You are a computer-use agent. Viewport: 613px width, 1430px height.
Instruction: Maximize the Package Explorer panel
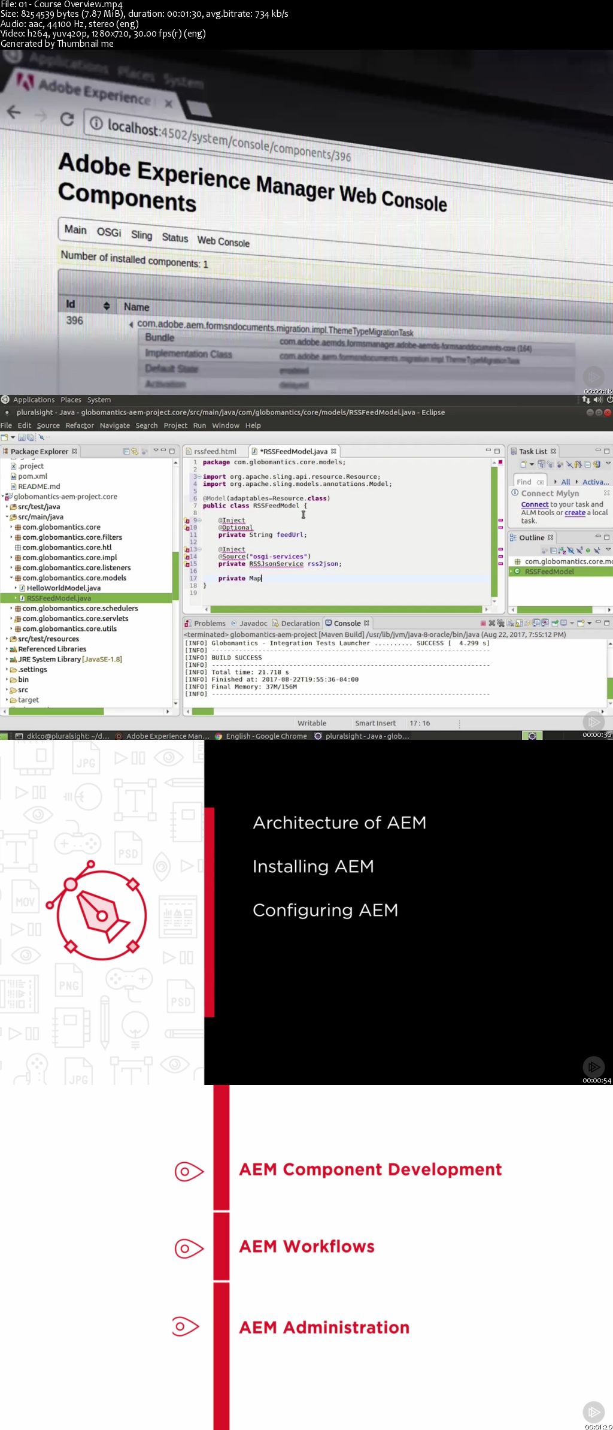click(x=172, y=451)
